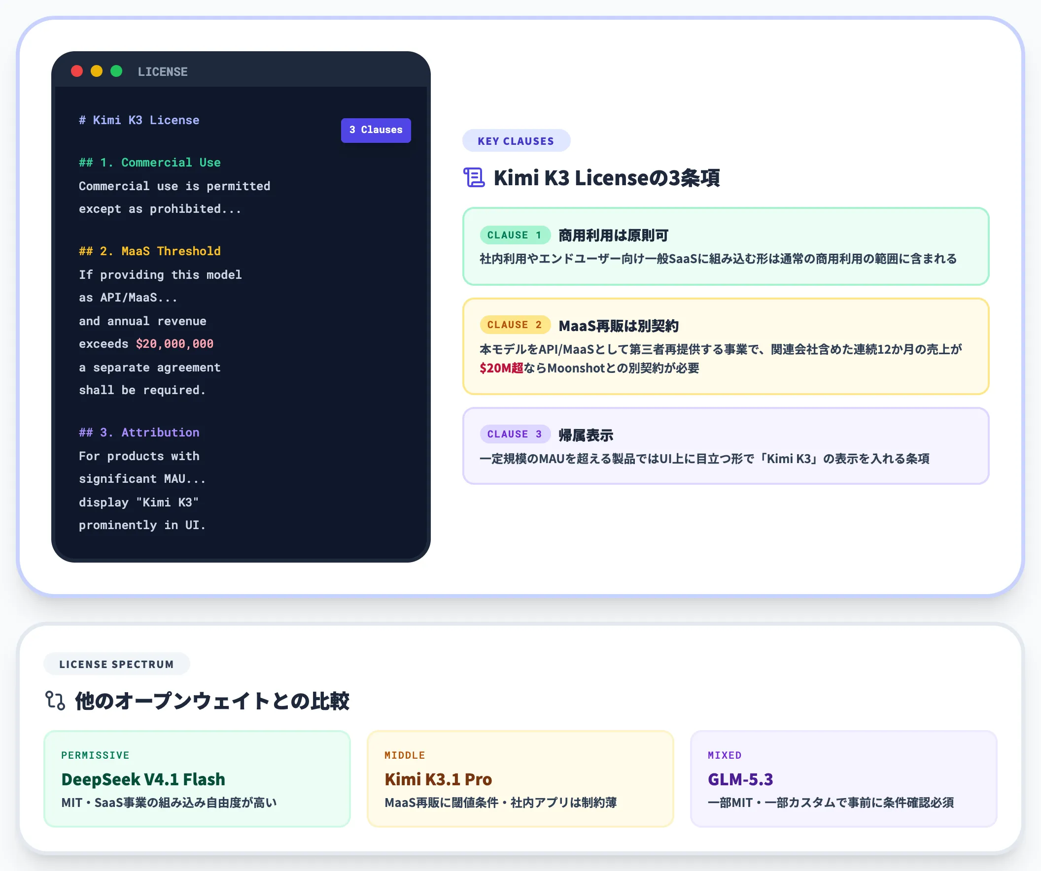Click 'MIT・SaaS事業の組み込み自由度が高い' description
The image size is (1041, 871).
click(169, 803)
